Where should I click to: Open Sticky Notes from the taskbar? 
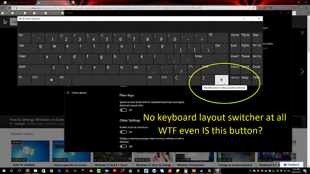pyautogui.click(x=178, y=171)
